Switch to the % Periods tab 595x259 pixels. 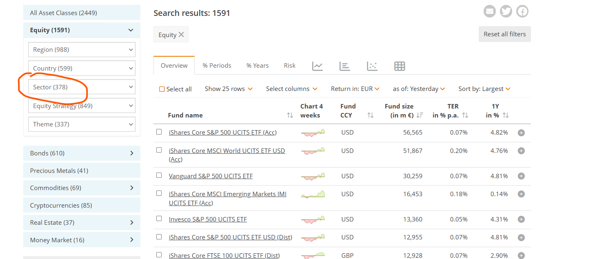(217, 66)
